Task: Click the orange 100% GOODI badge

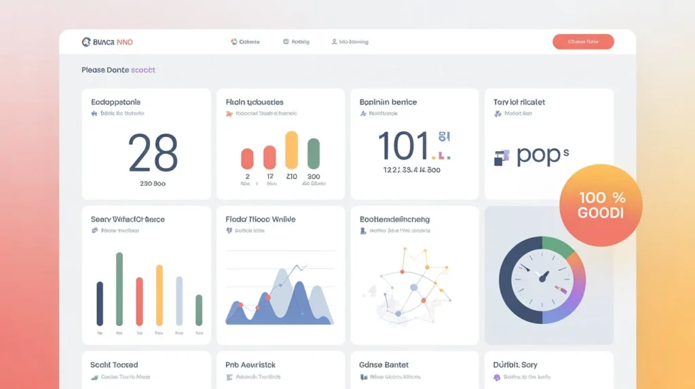Action: coord(601,205)
